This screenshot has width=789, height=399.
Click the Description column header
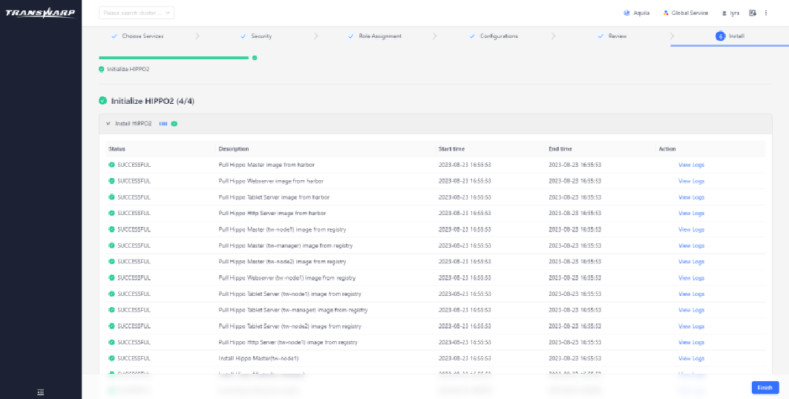click(x=234, y=149)
